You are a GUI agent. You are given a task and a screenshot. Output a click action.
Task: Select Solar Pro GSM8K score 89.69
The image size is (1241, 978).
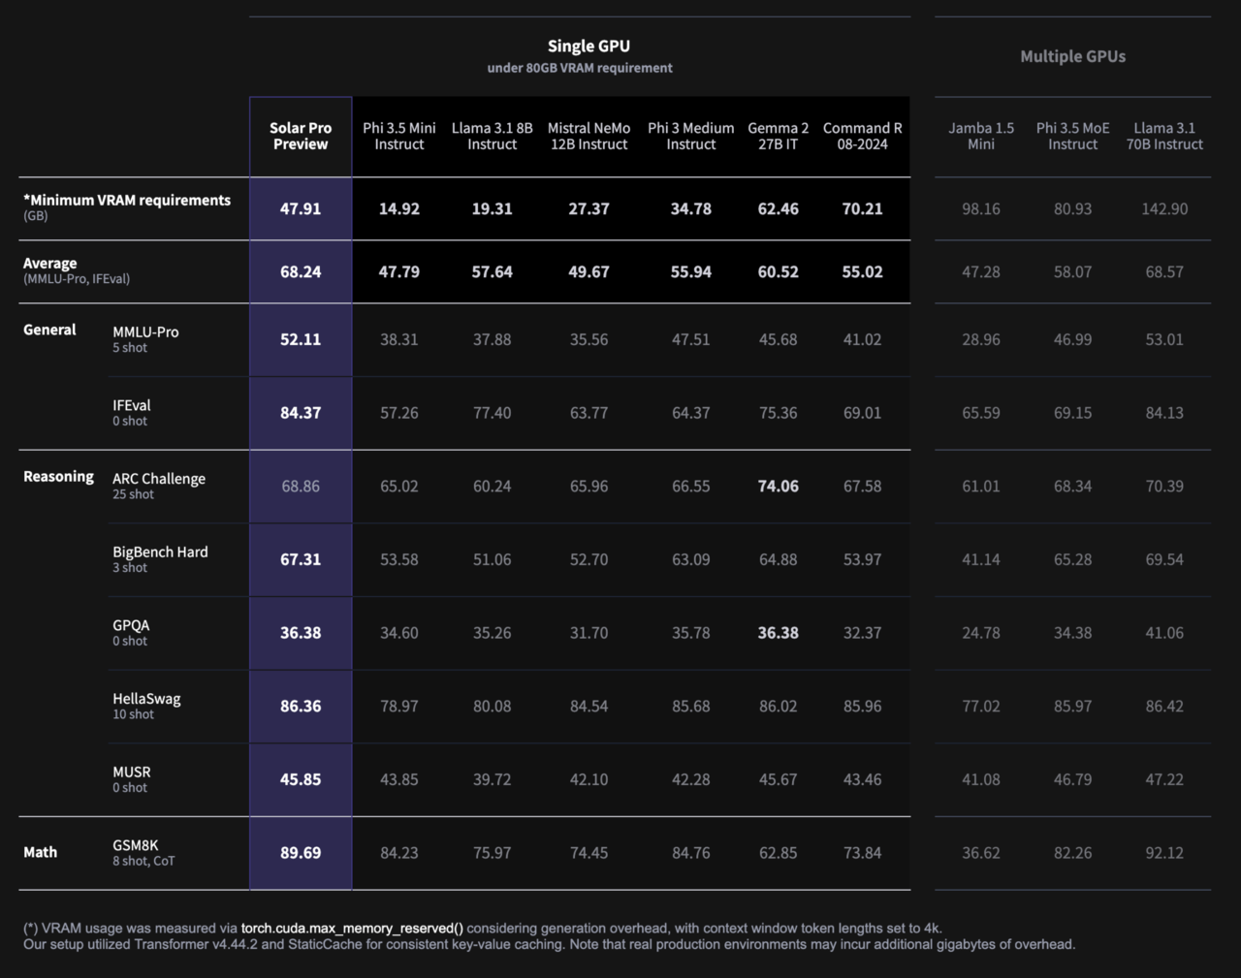click(x=301, y=853)
